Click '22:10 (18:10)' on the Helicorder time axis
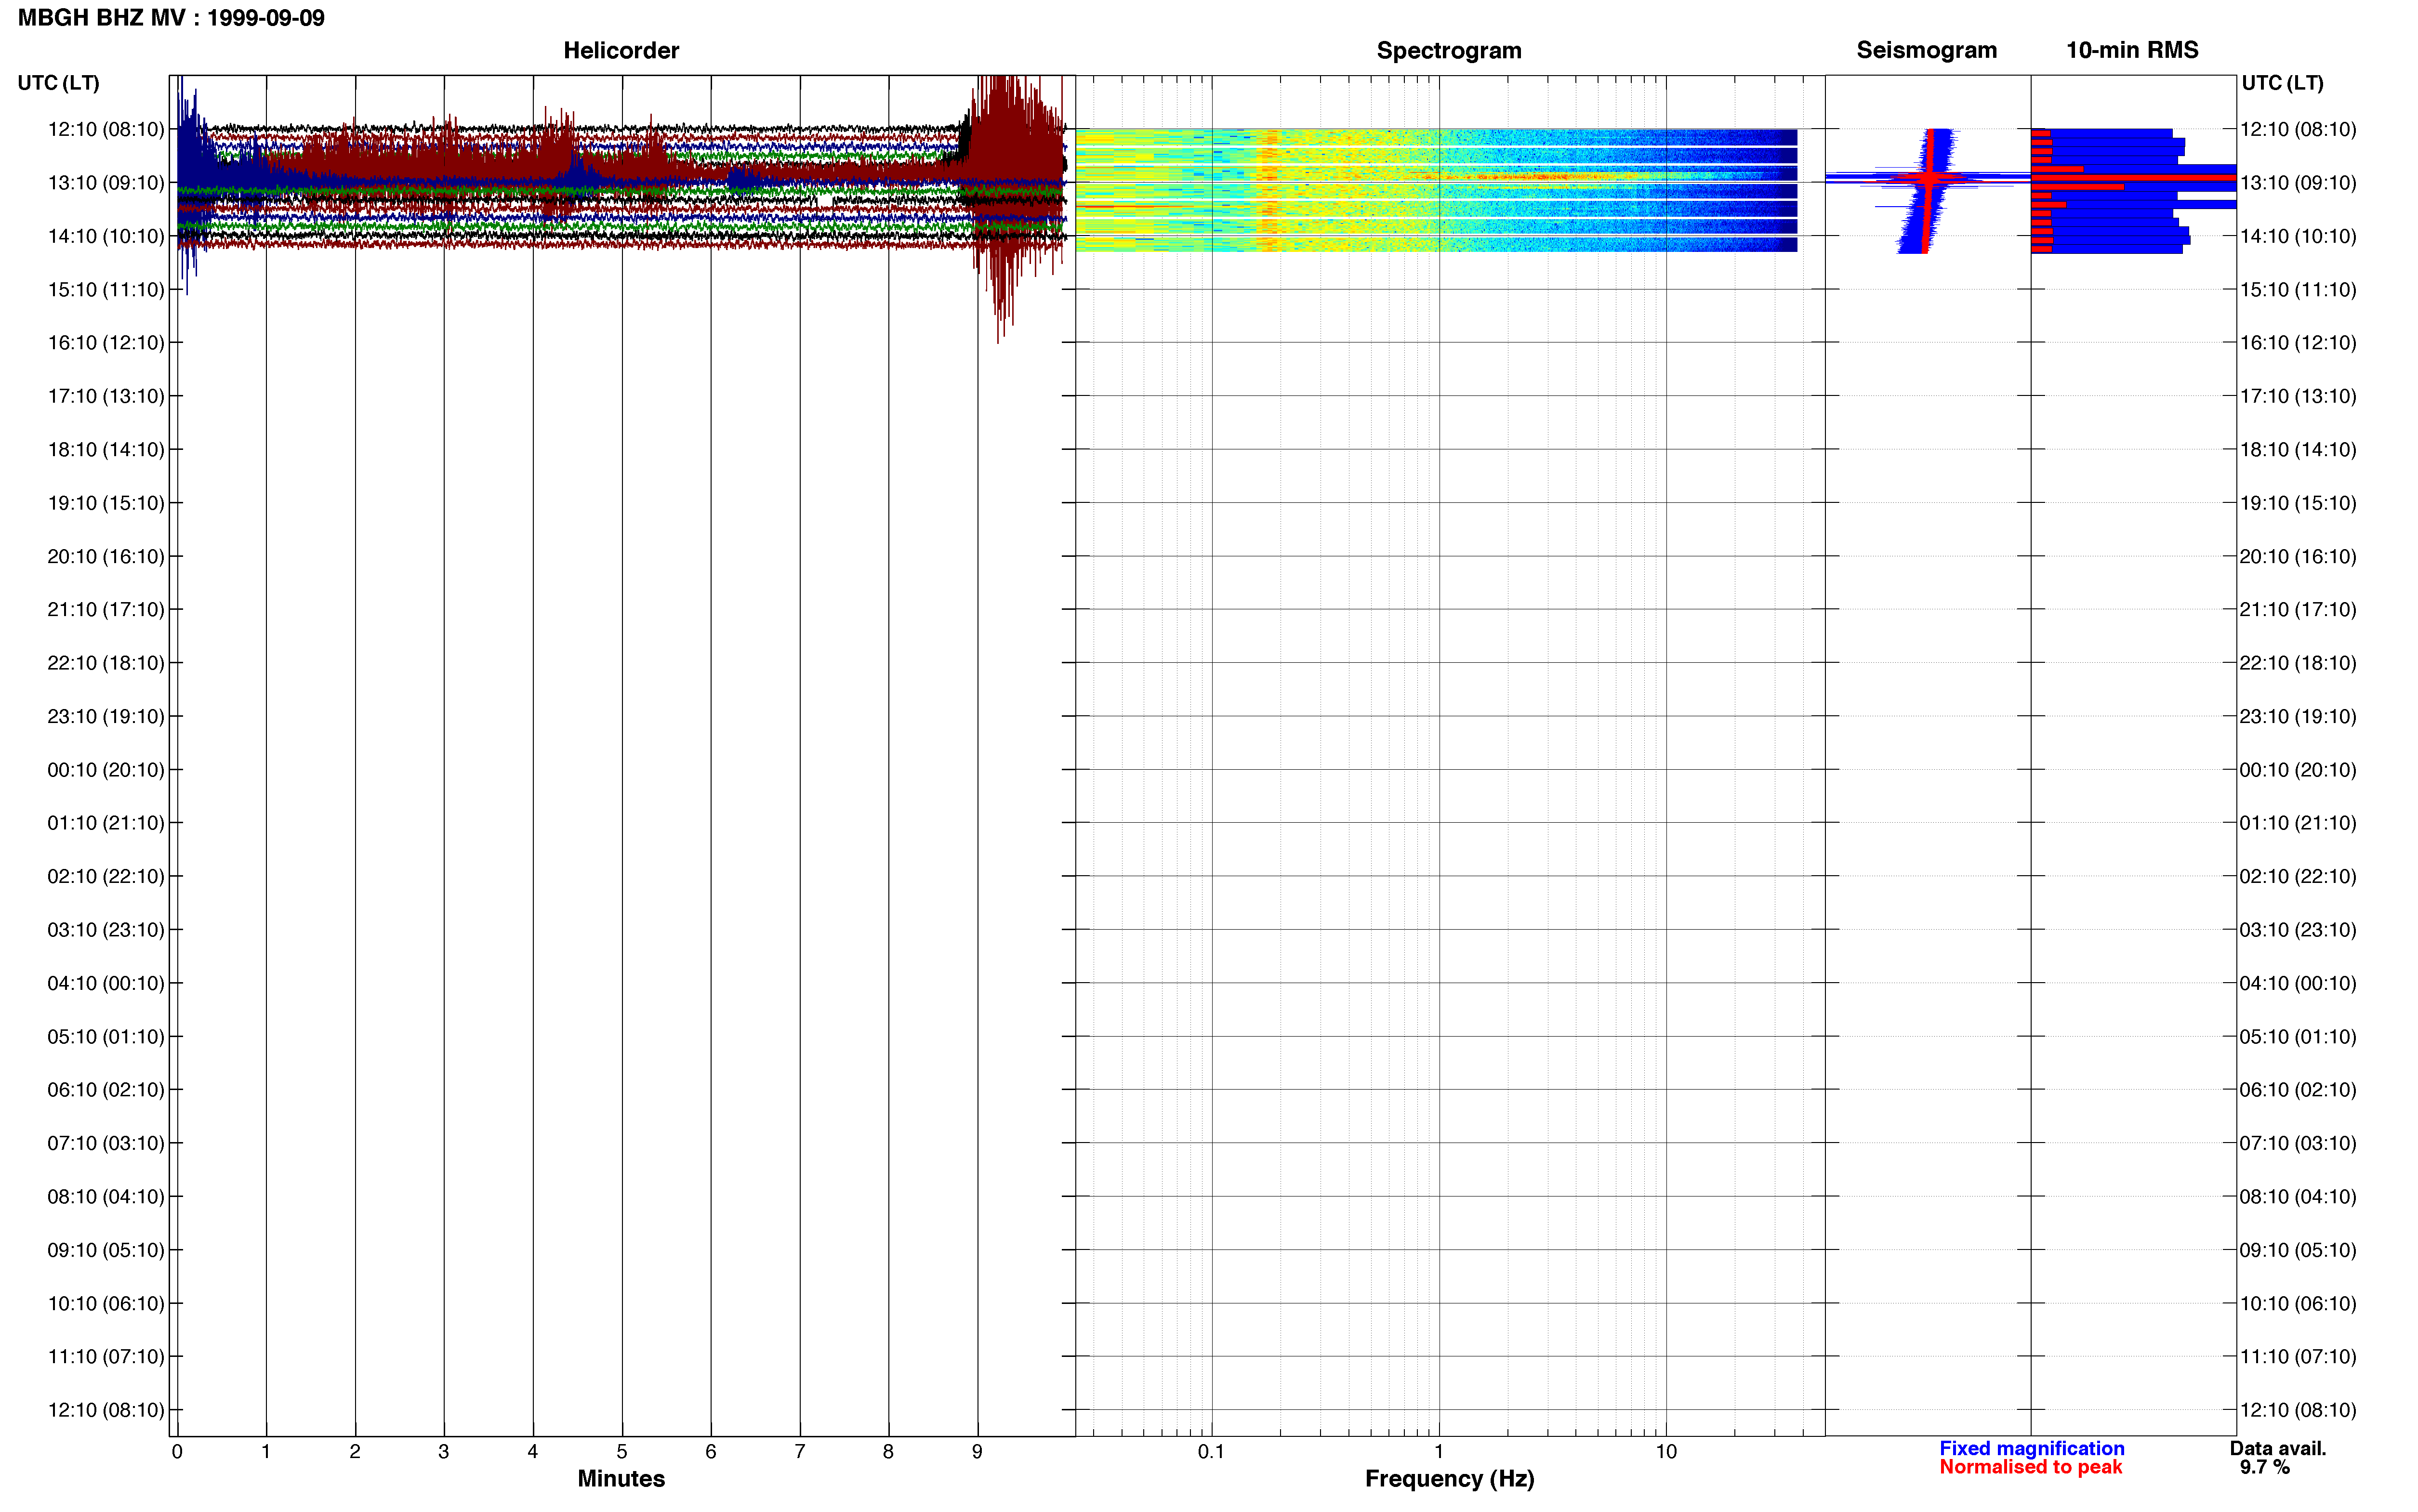The image size is (2418, 1512). point(106,663)
